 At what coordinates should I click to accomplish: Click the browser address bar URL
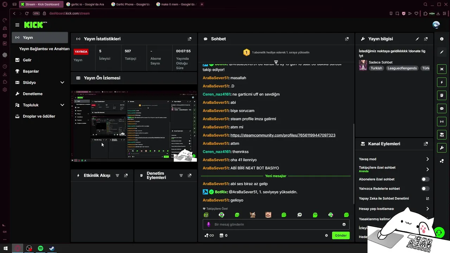coord(69,13)
